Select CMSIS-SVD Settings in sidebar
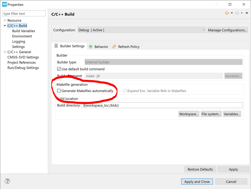Screen dimensions: 251x189 tap(23, 57)
